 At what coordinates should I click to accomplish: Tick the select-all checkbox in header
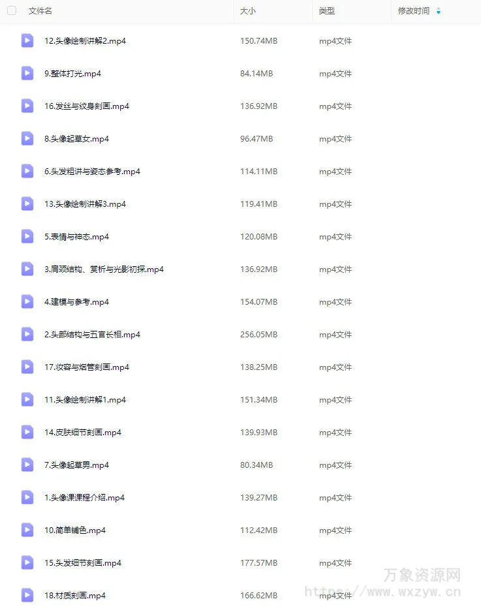coord(12,10)
